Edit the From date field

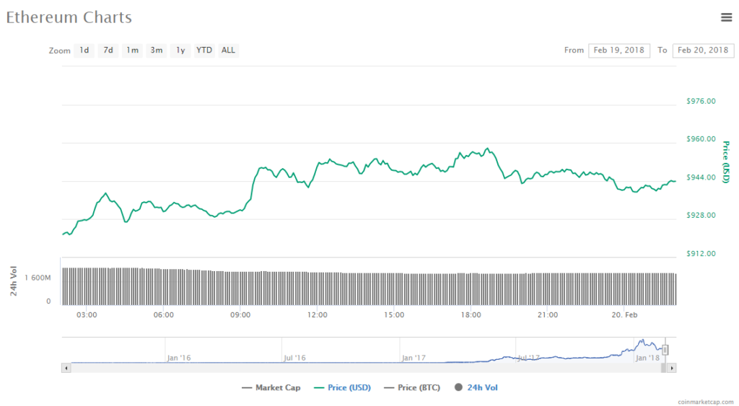(x=618, y=50)
